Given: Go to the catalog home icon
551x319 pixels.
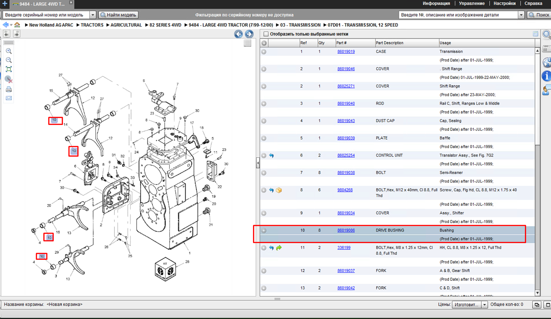Looking at the screenshot, I should (x=17, y=25).
